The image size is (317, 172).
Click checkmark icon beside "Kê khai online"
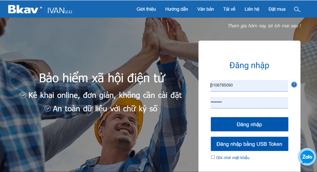click(x=23, y=95)
